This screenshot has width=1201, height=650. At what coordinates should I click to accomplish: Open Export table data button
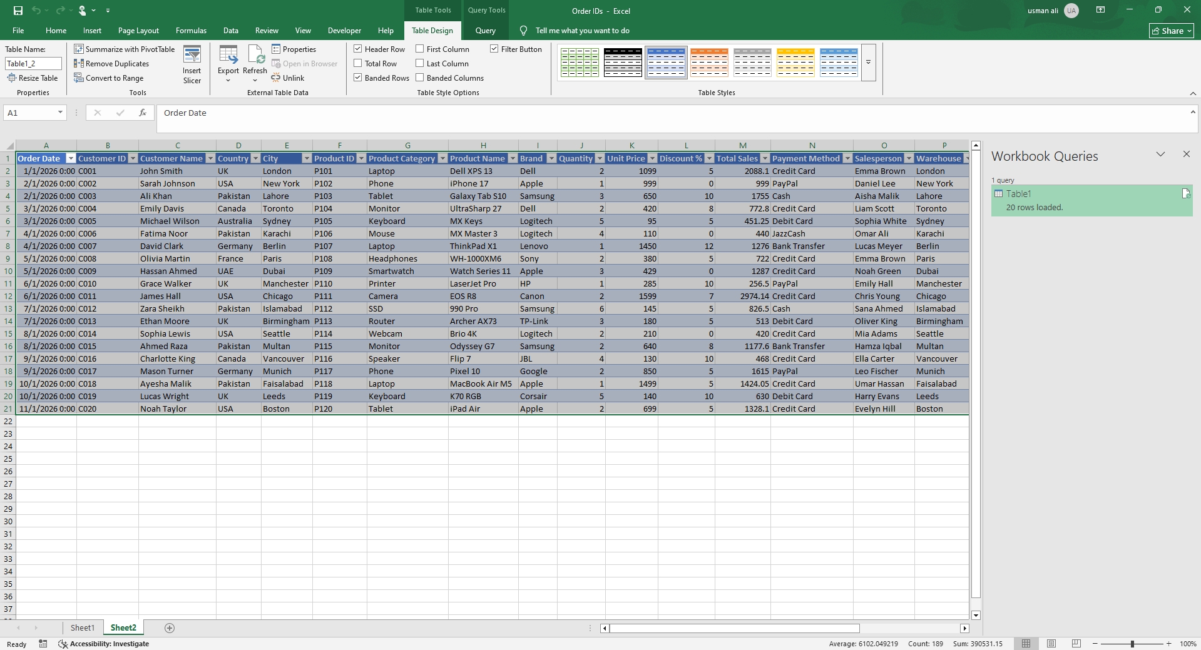(x=228, y=64)
